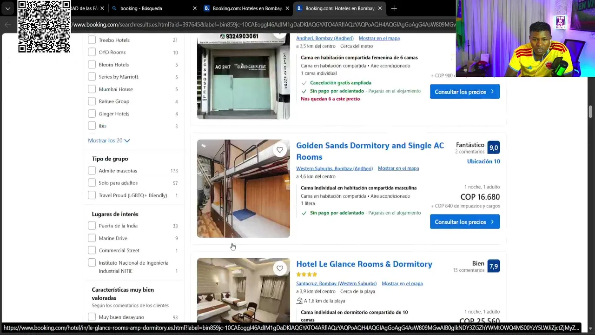This screenshot has width=595, height=335.
Task: Open the Hotel Le Glance room photo
Action: (244, 290)
